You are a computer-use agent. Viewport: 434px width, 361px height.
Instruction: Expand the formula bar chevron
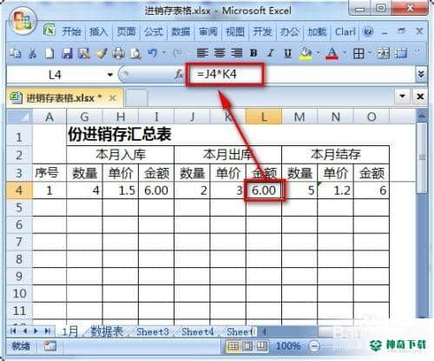[x=421, y=75]
